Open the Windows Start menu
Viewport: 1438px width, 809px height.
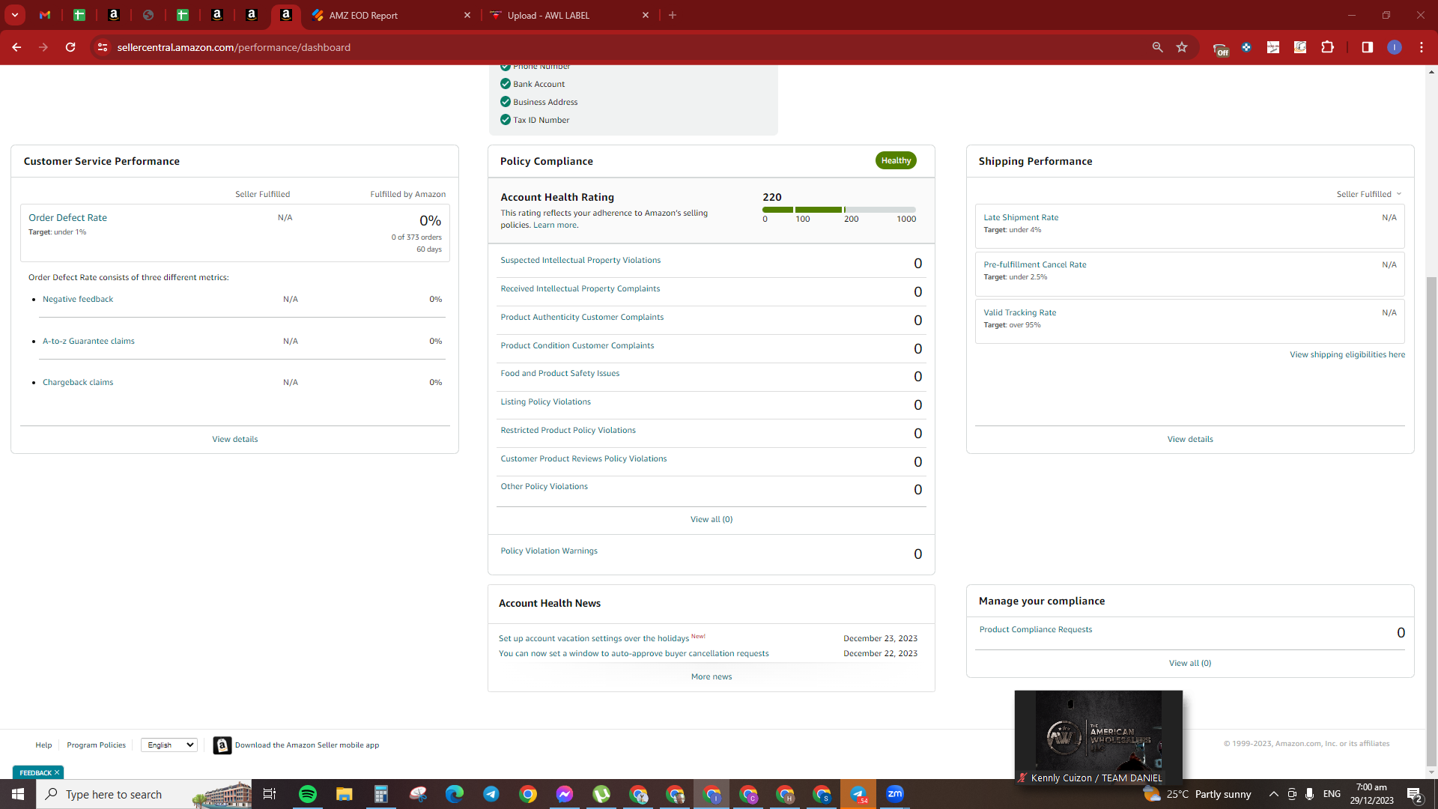coord(18,794)
